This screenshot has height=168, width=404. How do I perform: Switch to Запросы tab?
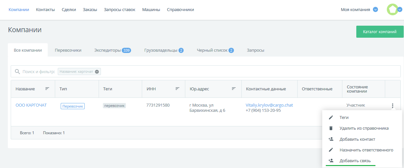pyautogui.click(x=255, y=50)
